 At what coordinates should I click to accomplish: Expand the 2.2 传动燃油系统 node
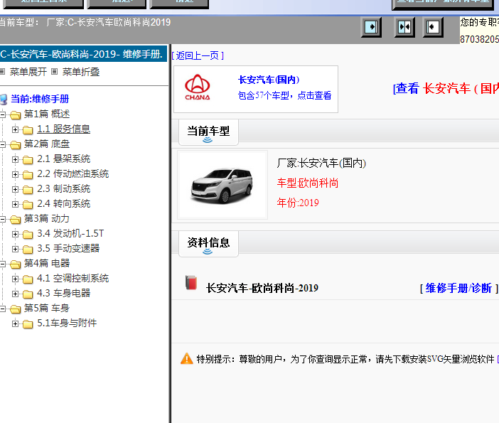click(15, 174)
